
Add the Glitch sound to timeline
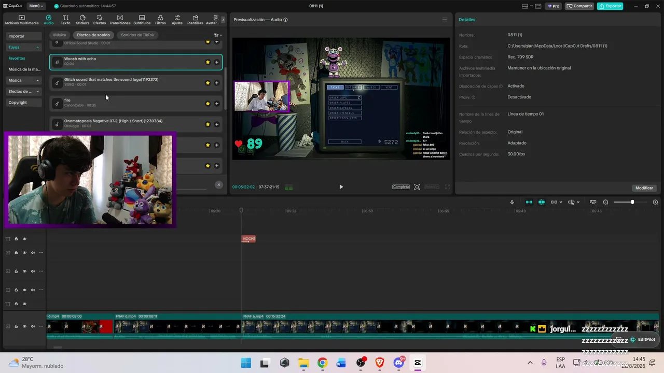[x=217, y=83]
